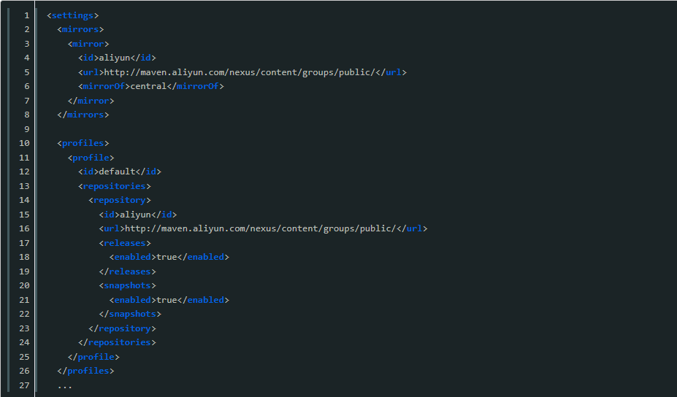677x397 pixels.
Task: Click the opening mirrors tag
Action: click(x=80, y=29)
